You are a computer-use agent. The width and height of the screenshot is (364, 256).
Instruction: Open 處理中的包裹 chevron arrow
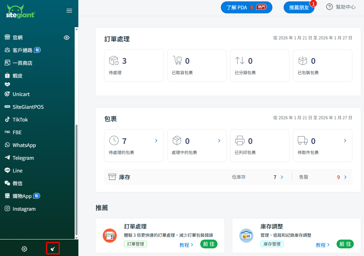(x=219, y=141)
